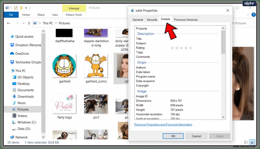Open OneDrive cloud icon in sidebar
Image resolution: width=260 pixels, height=149 pixels.
pyautogui.click(x=12, y=53)
